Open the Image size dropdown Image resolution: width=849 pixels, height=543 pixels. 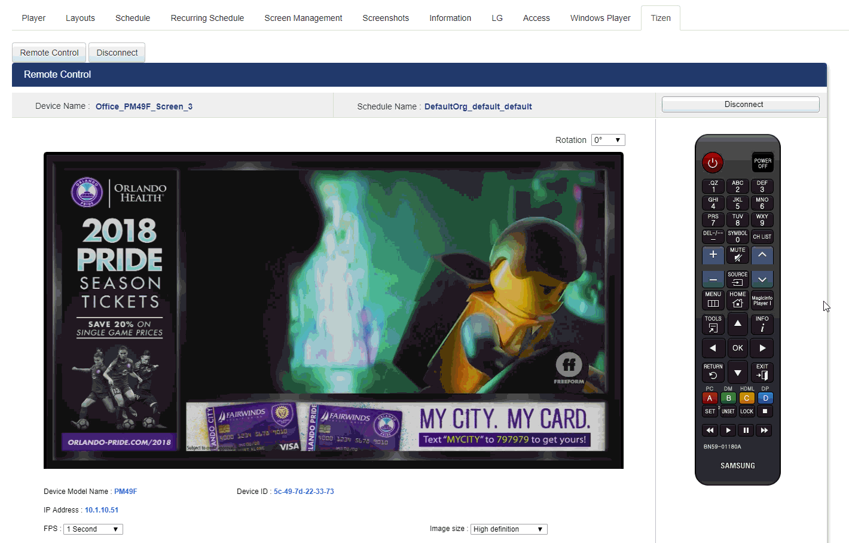(509, 529)
